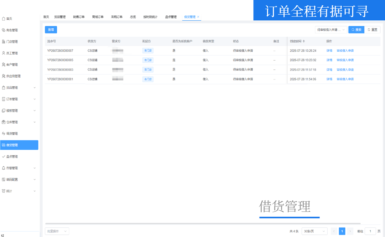This screenshot has width=385, height=237.
Task: Open the 按时段统计 tab
Action: tap(150, 17)
